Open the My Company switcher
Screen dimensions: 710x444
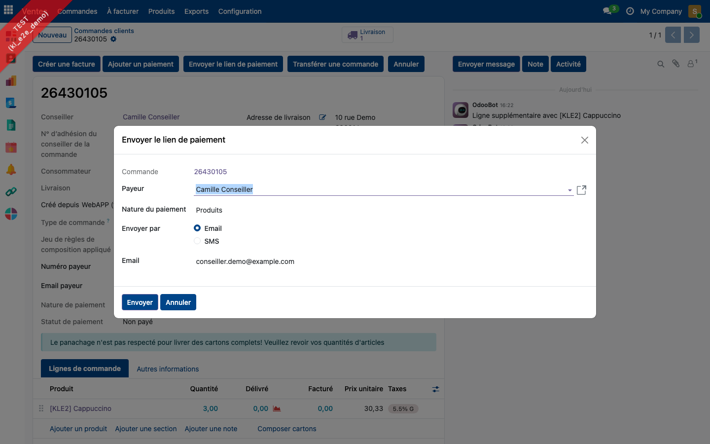pos(661,11)
